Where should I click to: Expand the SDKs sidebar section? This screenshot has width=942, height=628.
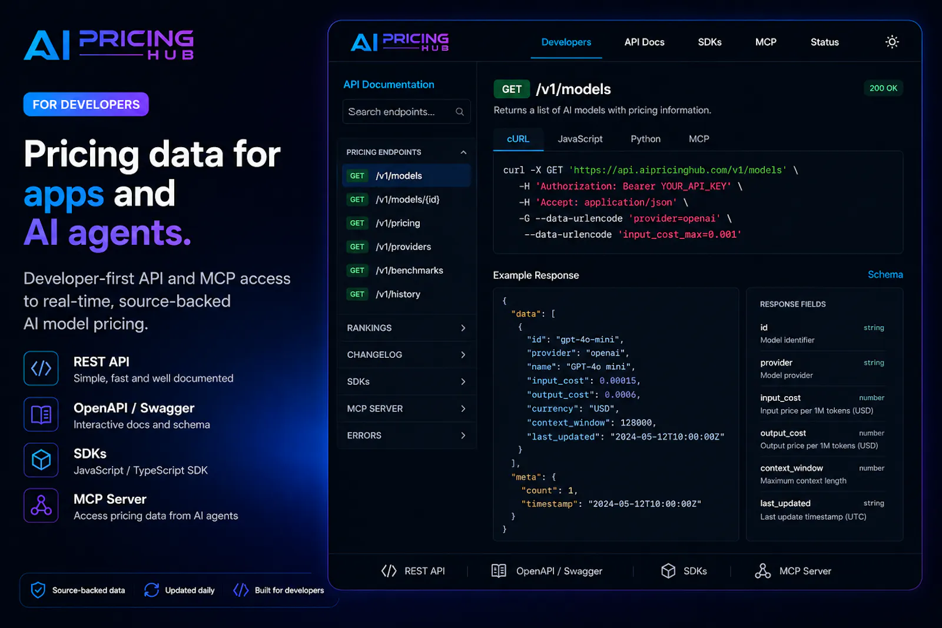pos(407,382)
